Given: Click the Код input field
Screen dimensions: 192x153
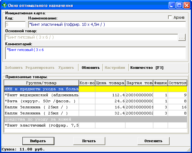Looking at the screenshot, I should 15,25.
